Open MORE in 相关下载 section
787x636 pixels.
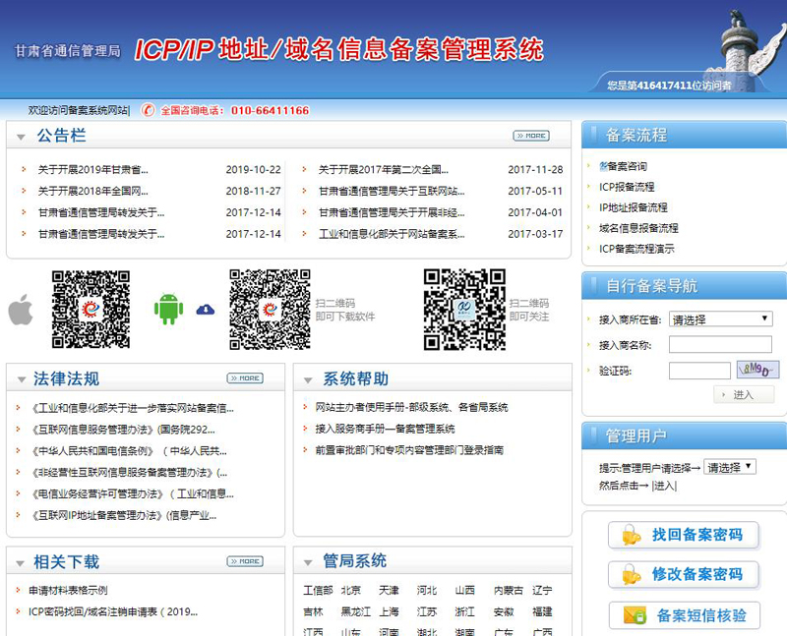245,561
